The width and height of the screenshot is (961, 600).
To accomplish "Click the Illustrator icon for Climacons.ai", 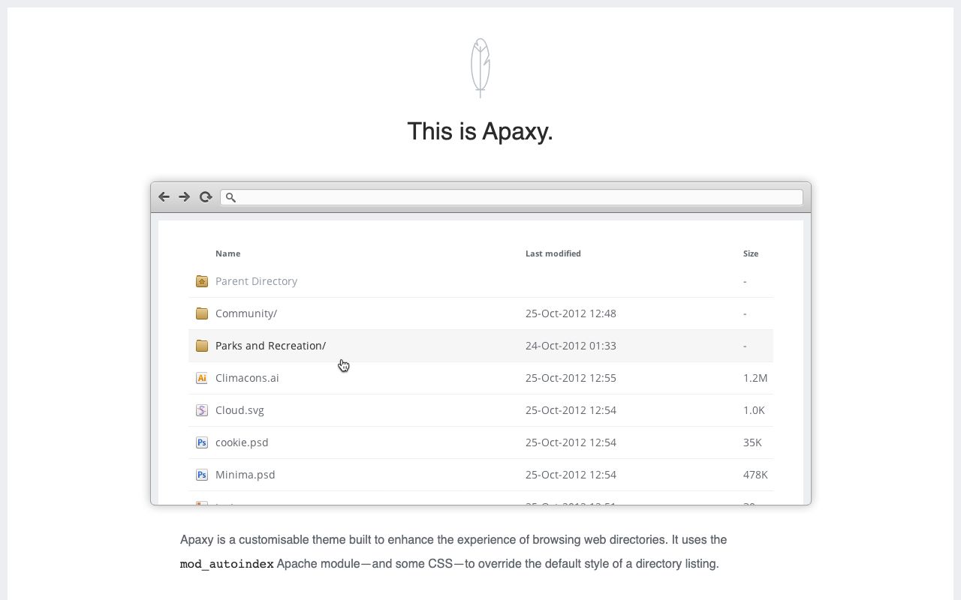I will (201, 378).
